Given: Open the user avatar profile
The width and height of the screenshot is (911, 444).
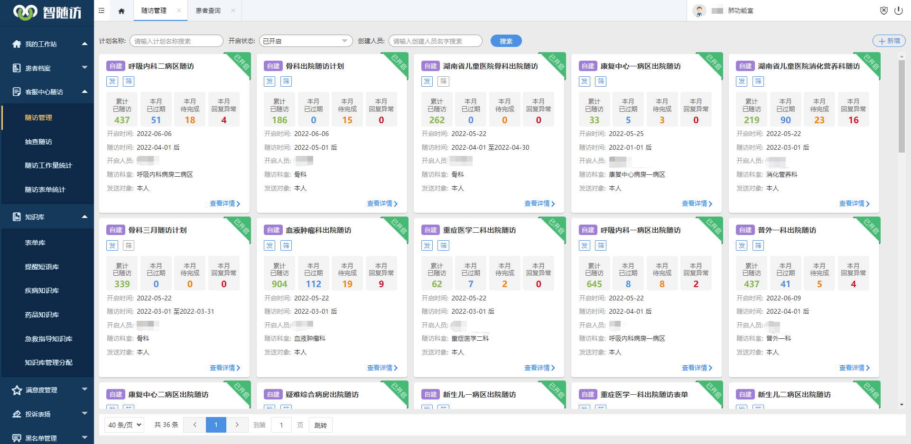Looking at the screenshot, I should 699,10.
